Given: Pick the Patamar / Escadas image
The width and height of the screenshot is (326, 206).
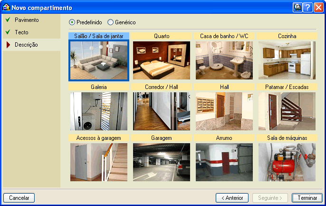Looking at the screenshot, I should point(287,111).
